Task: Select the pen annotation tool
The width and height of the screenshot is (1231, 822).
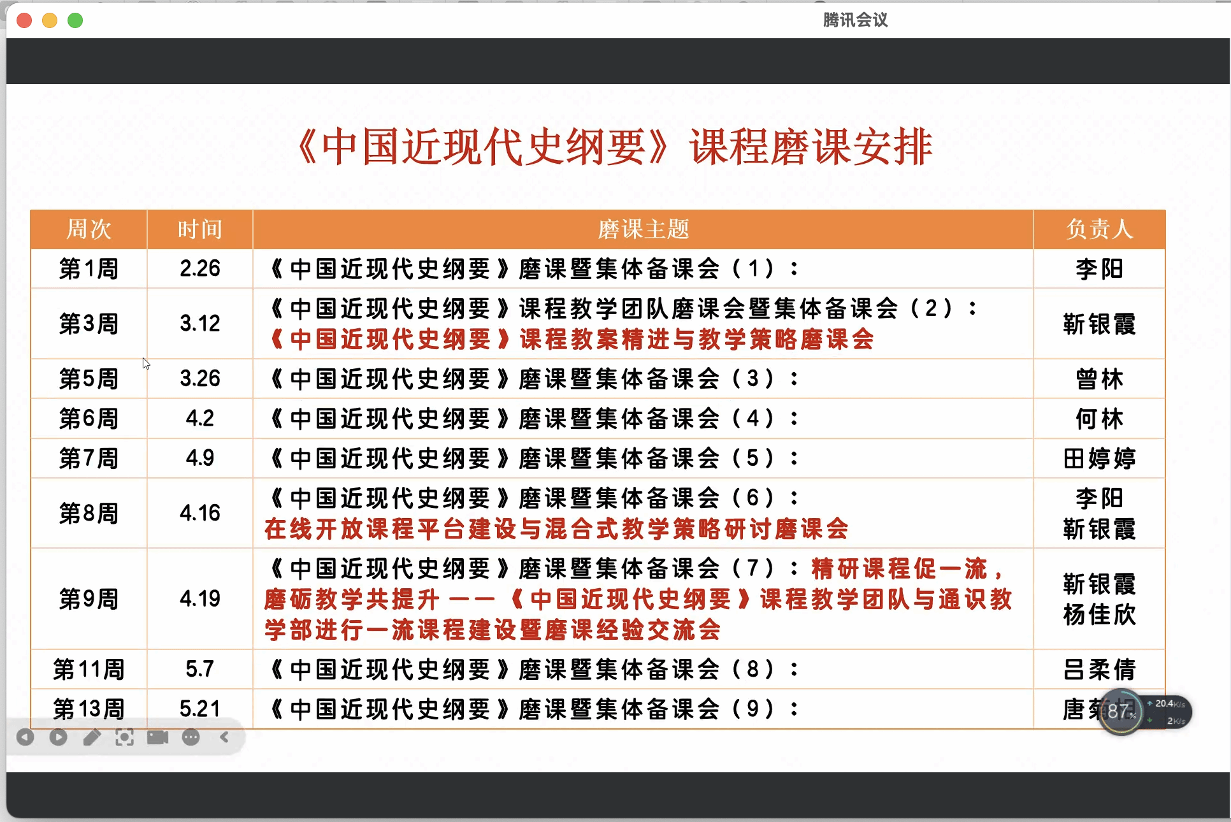Action: [x=92, y=737]
